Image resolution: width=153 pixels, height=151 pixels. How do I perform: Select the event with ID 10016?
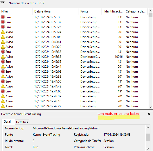tap(74, 56)
